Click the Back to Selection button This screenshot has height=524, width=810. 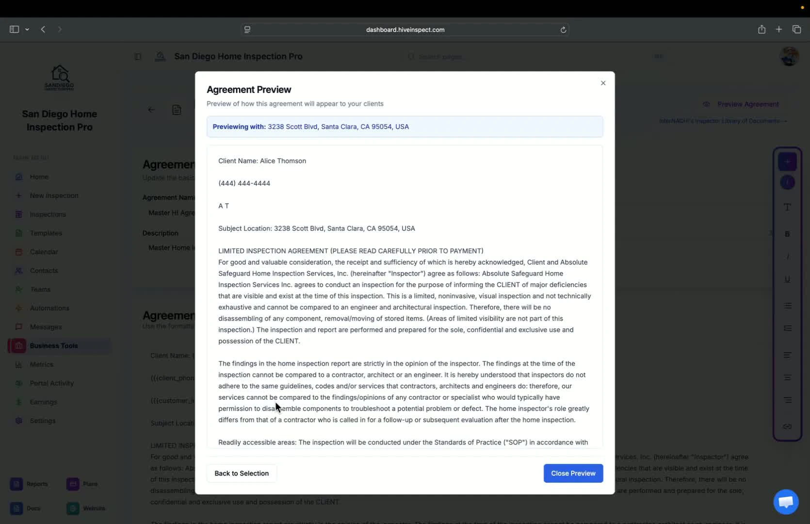tap(241, 473)
